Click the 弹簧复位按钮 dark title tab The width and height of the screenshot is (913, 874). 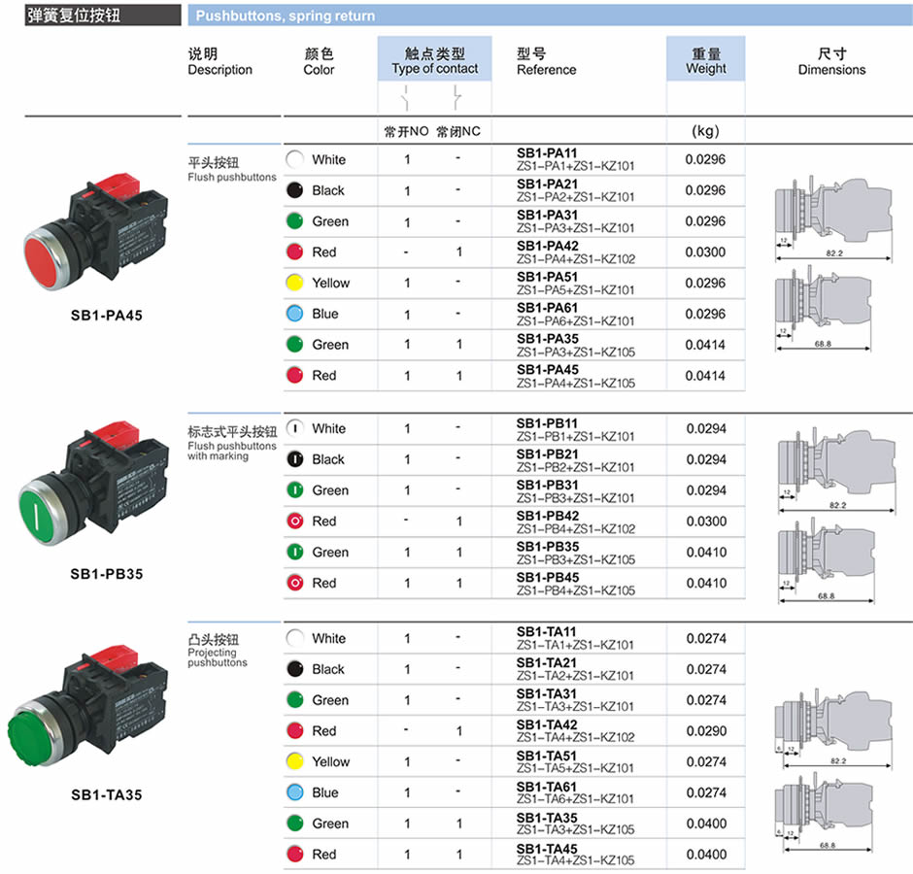point(90,15)
